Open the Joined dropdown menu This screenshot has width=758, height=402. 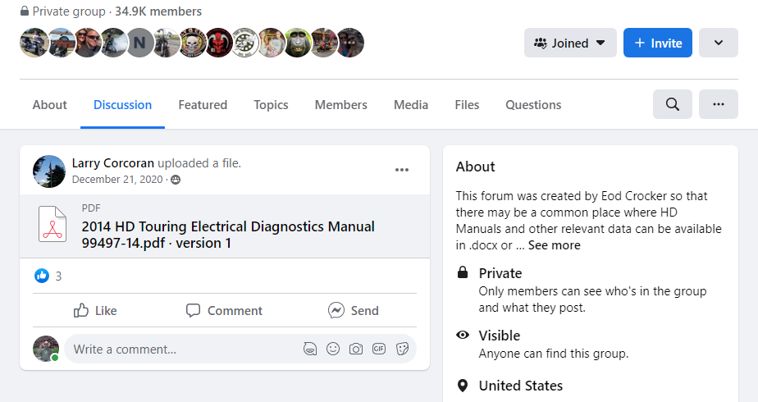pos(570,43)
